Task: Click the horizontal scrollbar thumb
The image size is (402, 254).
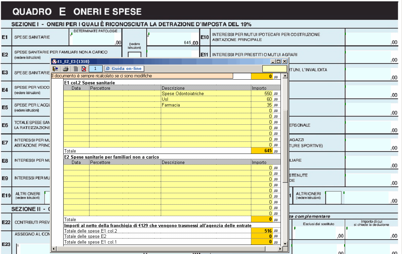Action: [x=161, y=249]
